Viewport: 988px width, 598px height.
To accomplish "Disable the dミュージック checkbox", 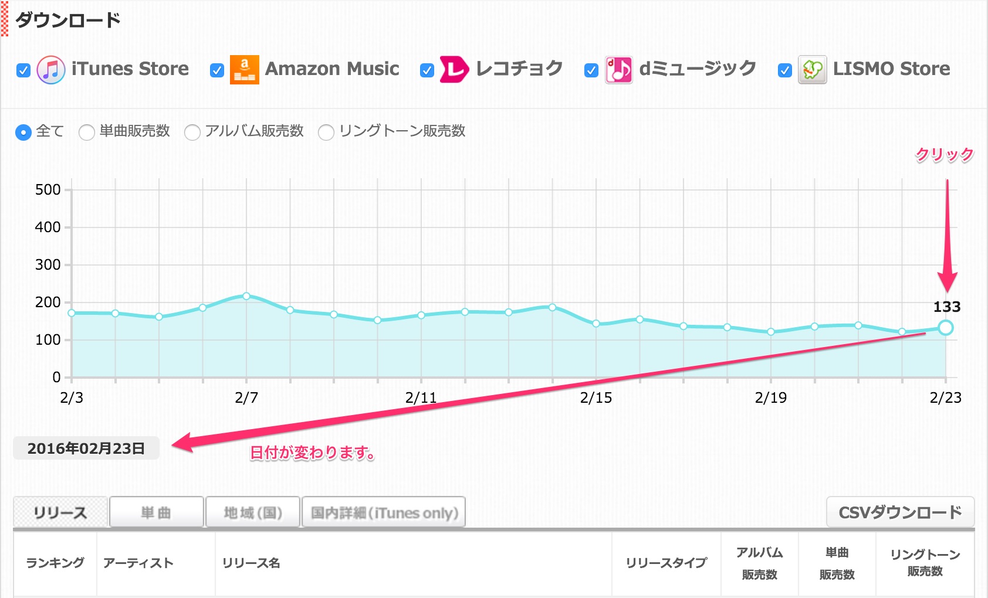I will 591,71.
